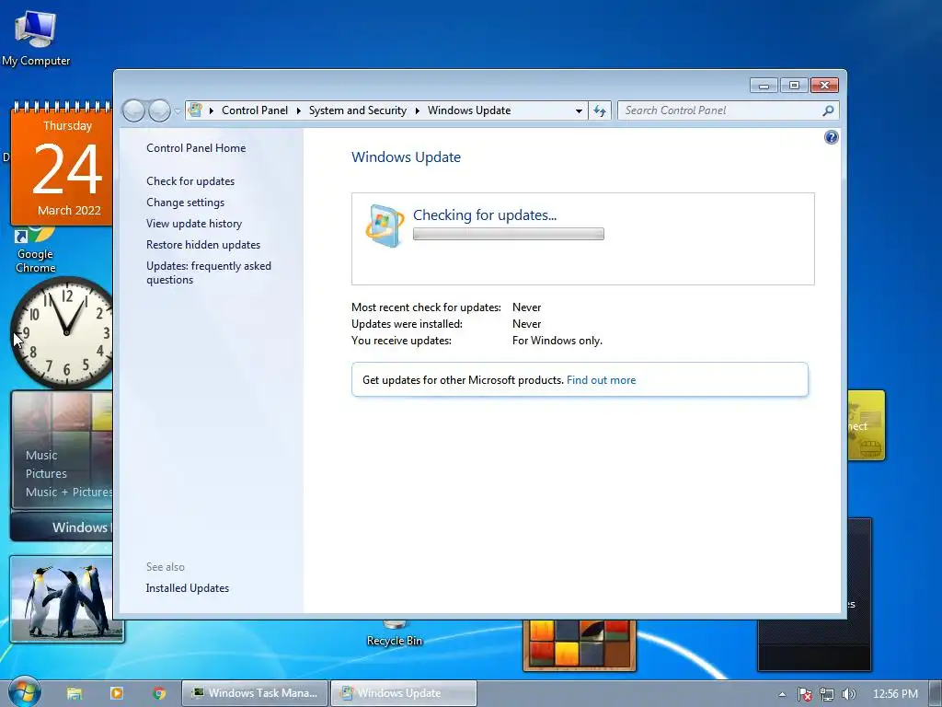
Task: Close the Windows Update window
Action: 824,86
